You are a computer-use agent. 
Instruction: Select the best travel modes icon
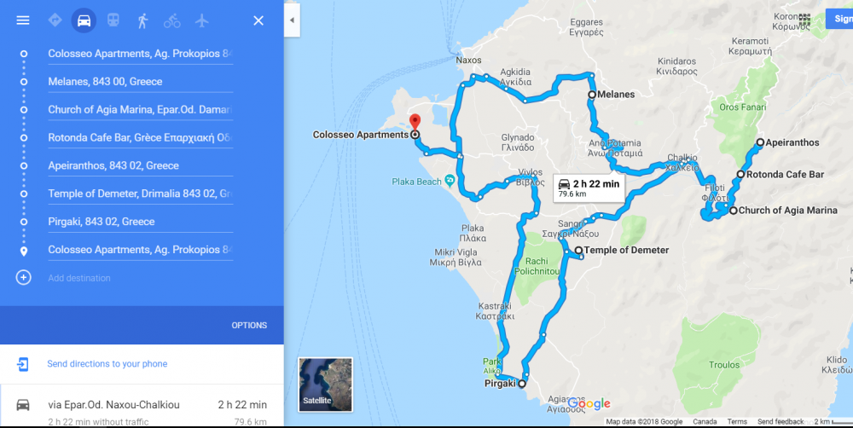[55, 20]
